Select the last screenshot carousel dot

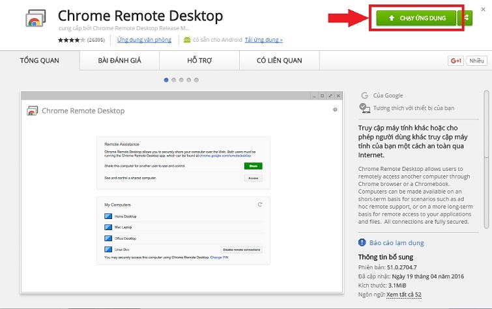[x=197, y=80]
